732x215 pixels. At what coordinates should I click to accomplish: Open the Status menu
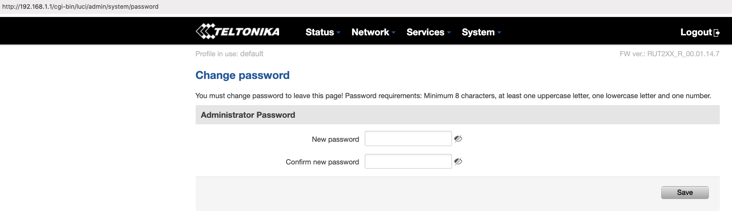tap(320, 32)
